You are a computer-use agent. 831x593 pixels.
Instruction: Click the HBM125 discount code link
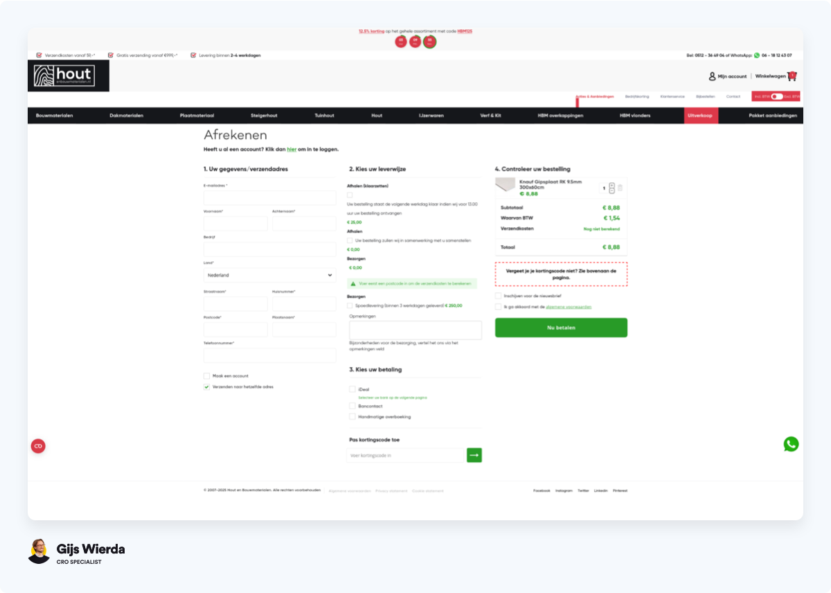(x=465, y=31)
